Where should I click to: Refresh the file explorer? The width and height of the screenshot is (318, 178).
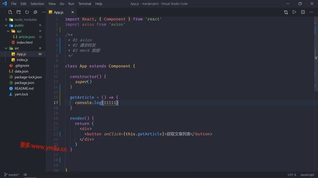(27, 12)
